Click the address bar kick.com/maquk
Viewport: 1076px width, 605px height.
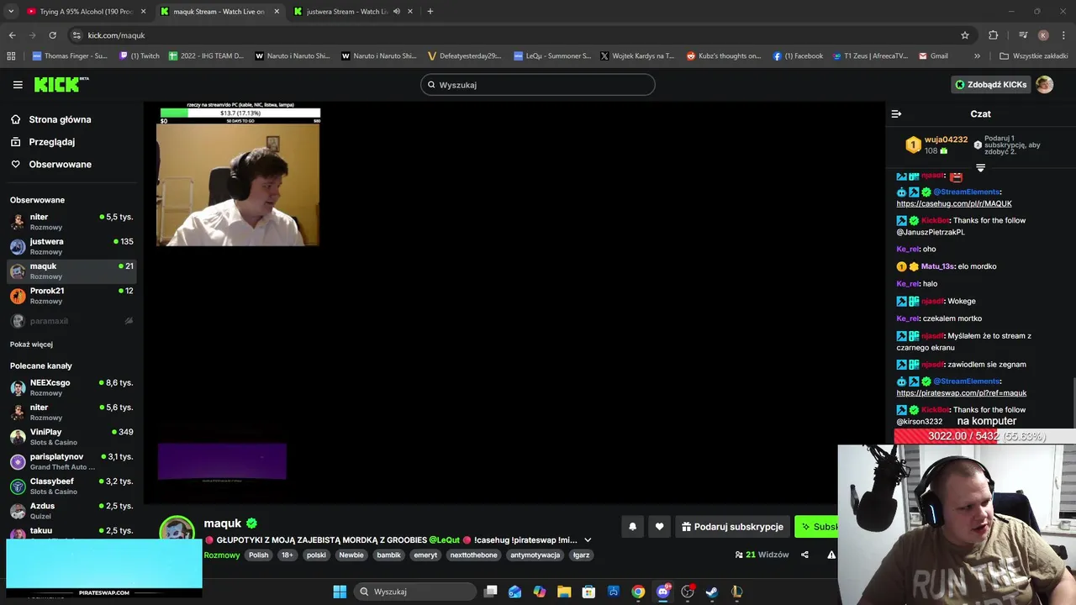[116, 35]
